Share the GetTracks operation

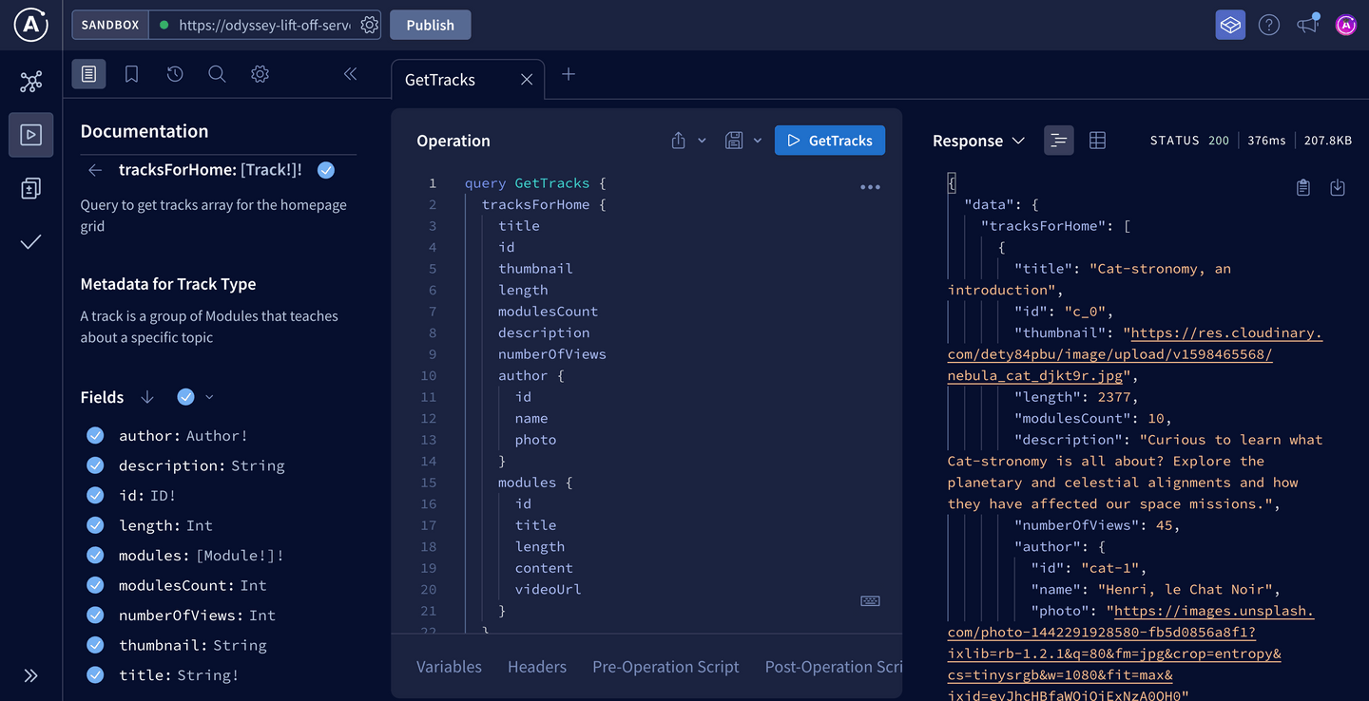(678, 140)
